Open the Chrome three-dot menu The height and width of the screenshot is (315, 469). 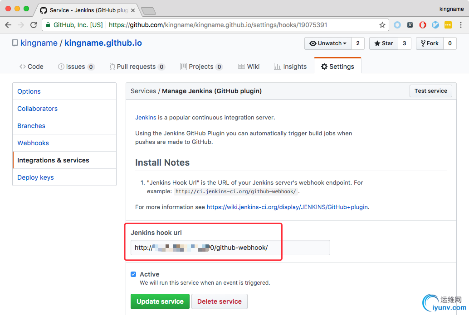(x=461, y=25)
